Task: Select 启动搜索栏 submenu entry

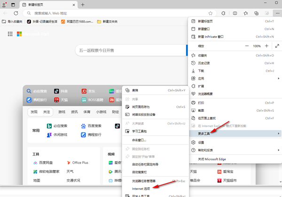Action: click(x=156, y=172)
